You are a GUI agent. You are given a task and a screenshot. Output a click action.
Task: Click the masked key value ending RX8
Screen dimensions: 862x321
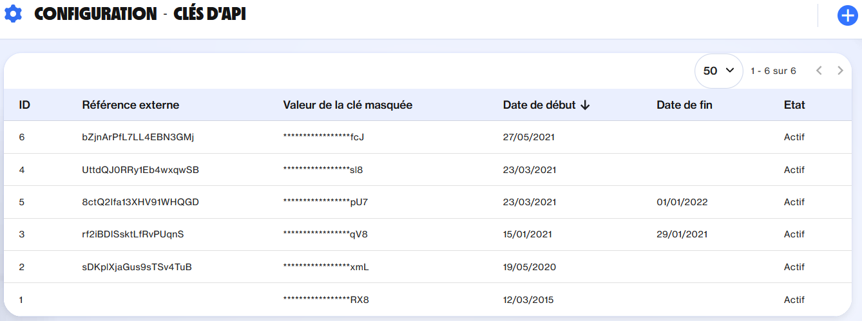point(325,299)
